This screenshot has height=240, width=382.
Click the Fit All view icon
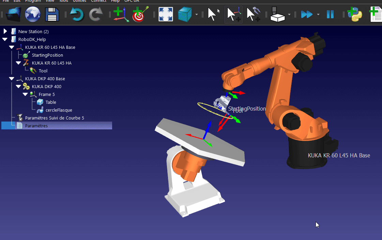pyautogui.click(x=166, y=14)
